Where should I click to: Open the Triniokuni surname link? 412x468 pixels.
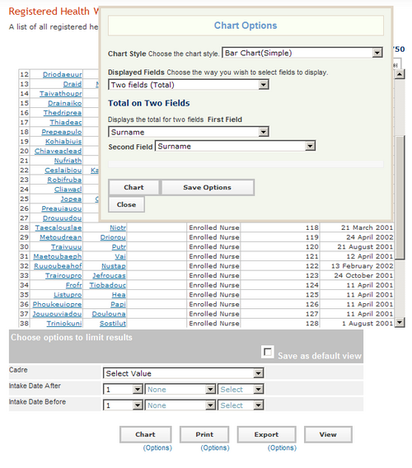tap(64, 323)
